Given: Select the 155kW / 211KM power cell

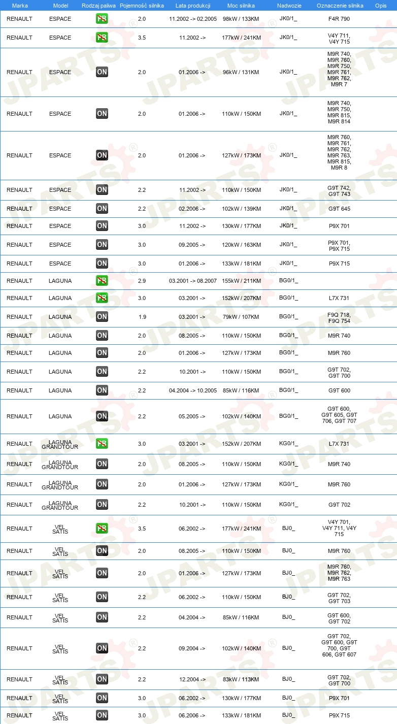Looking at the screenshot, I should pyautogui.click(x=241, y=281).
